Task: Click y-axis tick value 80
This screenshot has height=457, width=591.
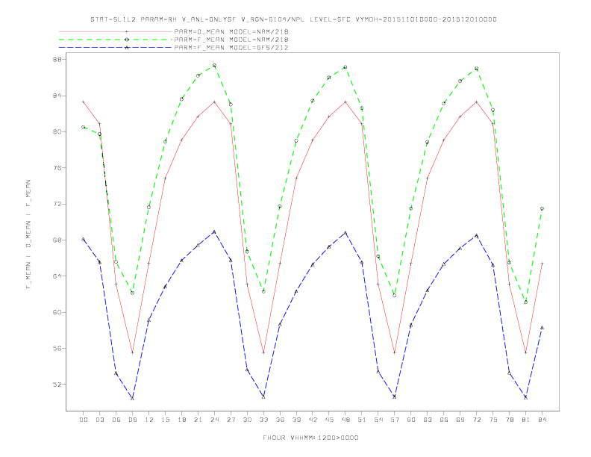Action: (57, 132)
